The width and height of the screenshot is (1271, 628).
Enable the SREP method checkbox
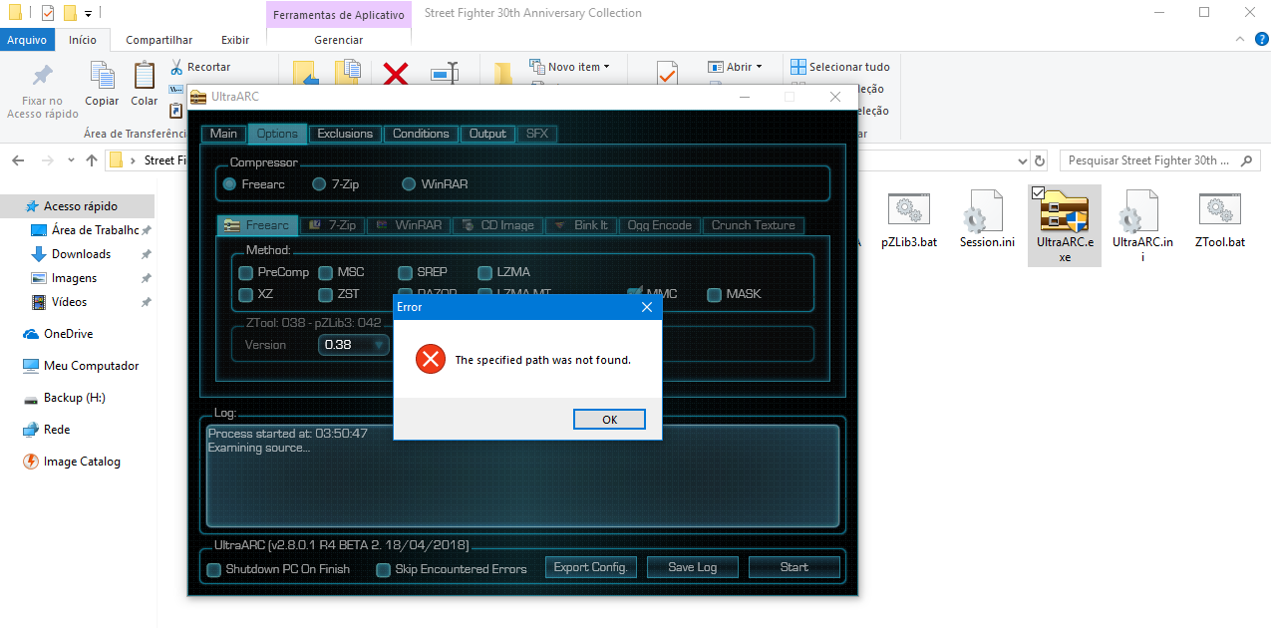(x=405, y=272)
